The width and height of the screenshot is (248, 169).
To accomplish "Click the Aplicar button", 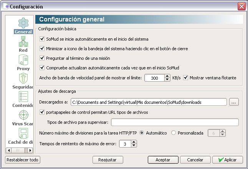I will pos(228,160).
